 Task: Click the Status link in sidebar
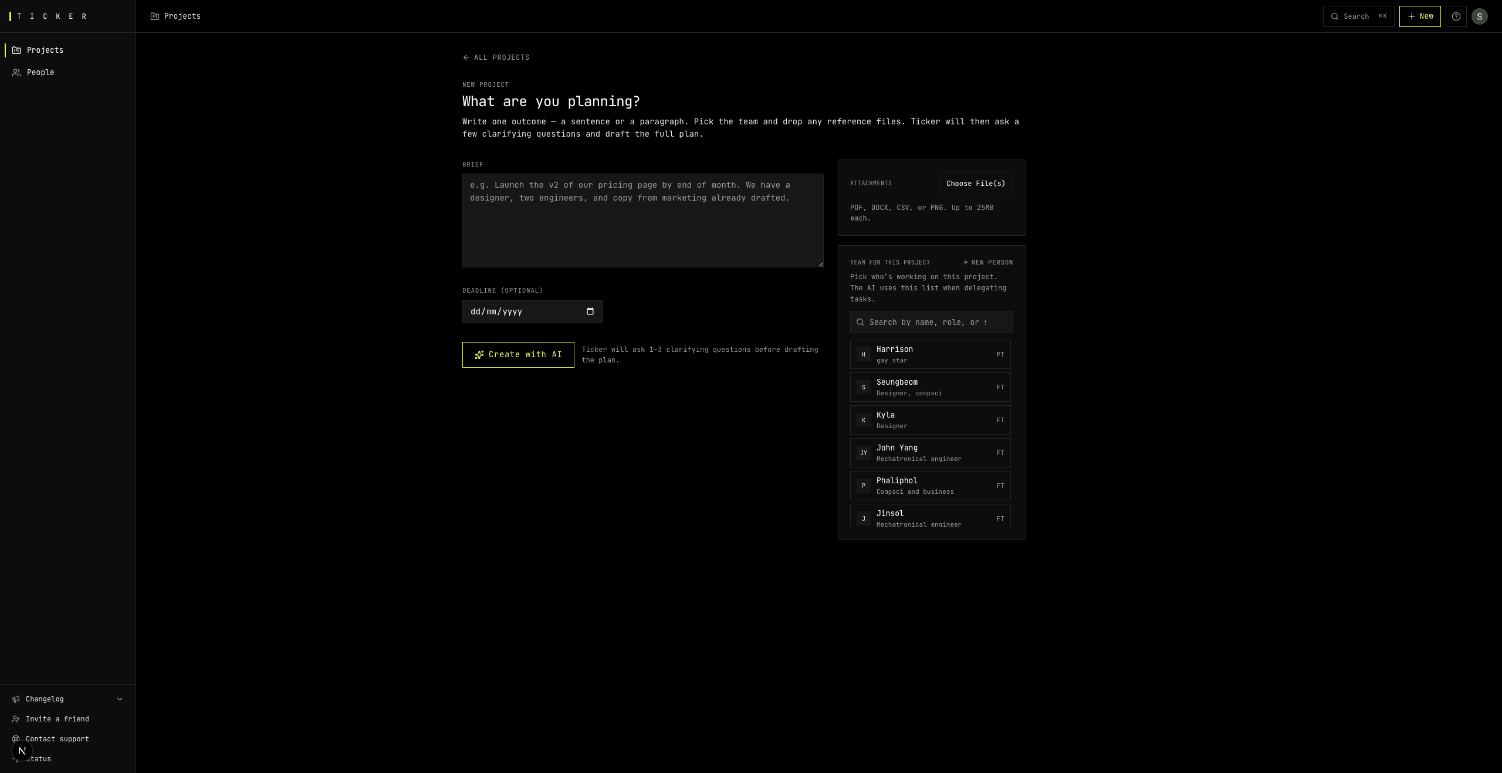[x=39, y=759]
